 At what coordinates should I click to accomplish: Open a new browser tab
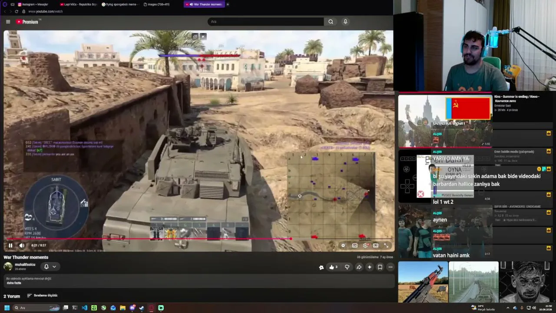228,4
